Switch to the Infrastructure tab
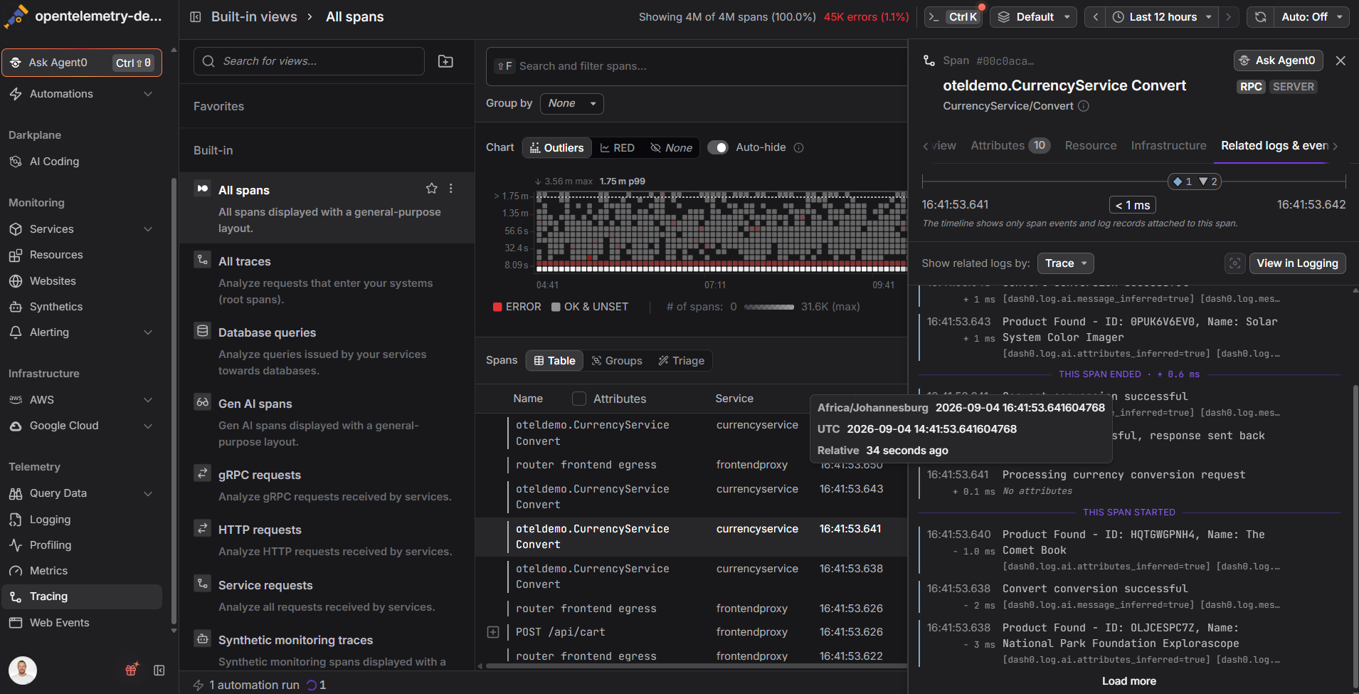The image size is (1359, 694). click(x=1169, y=145)
